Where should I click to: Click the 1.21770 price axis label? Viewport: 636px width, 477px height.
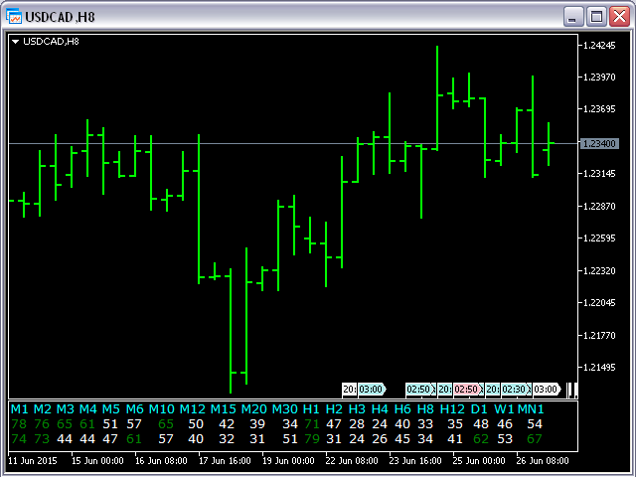pyautogui.click(x=599, y=336)
